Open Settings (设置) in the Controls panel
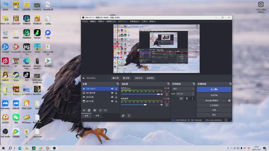269x151 pixels. (x=214, y=110)
